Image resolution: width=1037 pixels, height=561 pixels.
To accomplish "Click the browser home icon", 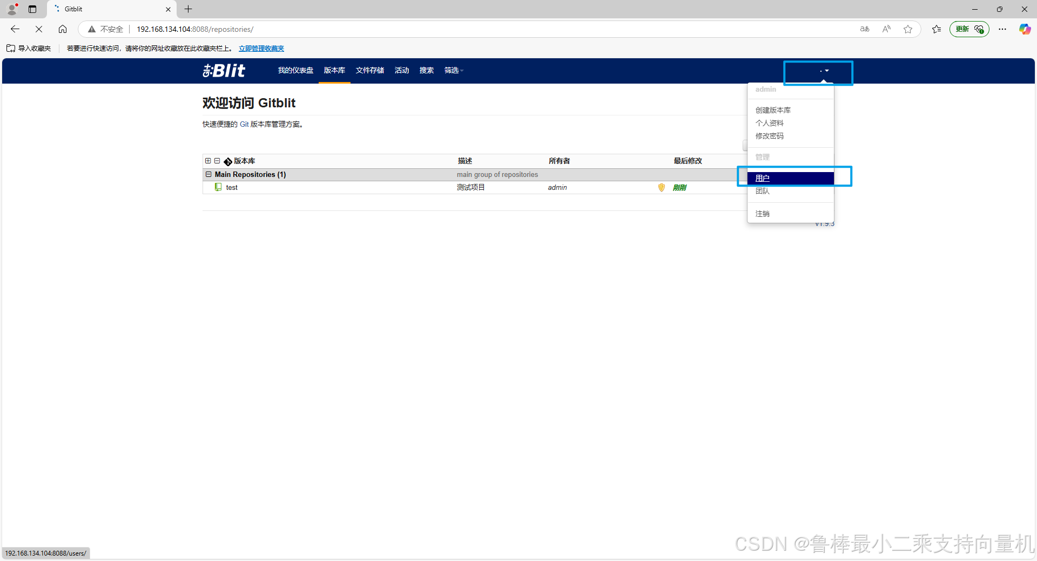I will point(63,29).
